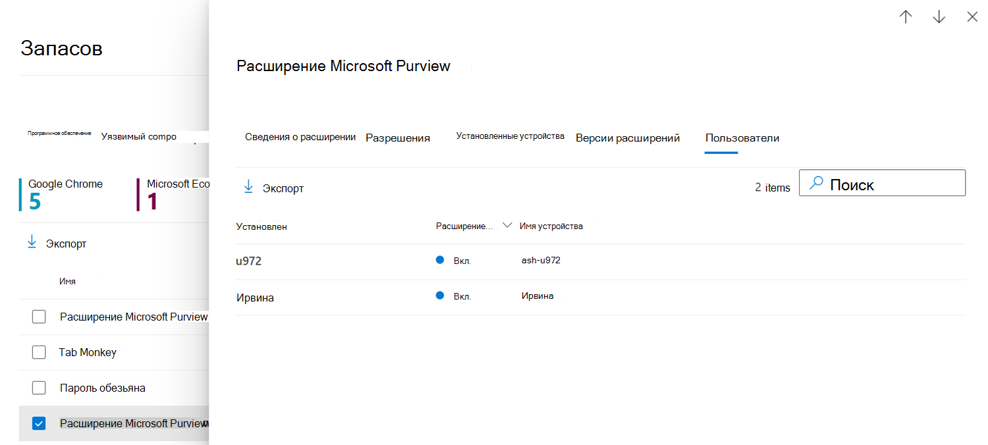
Task: Click the Имя column header
Action: point(67,281)
